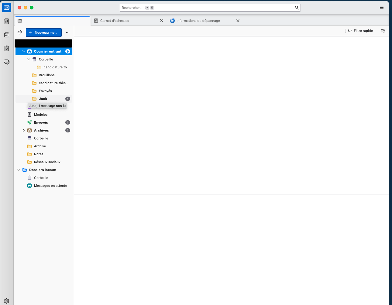Open the Address Book space in sidebar

7,21
